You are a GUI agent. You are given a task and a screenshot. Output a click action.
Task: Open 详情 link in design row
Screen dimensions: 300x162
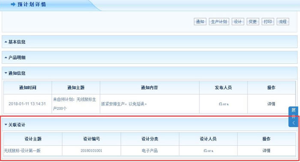pyautogui.click(x=266, y=151)
